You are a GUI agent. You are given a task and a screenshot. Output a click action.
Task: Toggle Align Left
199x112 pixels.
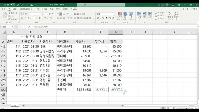coord(58,18)
